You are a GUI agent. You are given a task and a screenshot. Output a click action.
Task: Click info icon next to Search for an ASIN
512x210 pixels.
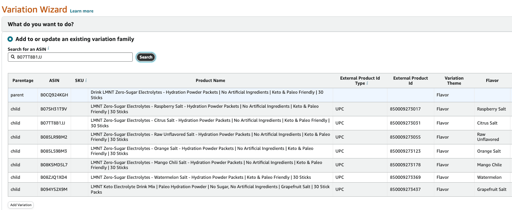pyautogui.click(x=48, y=49)
